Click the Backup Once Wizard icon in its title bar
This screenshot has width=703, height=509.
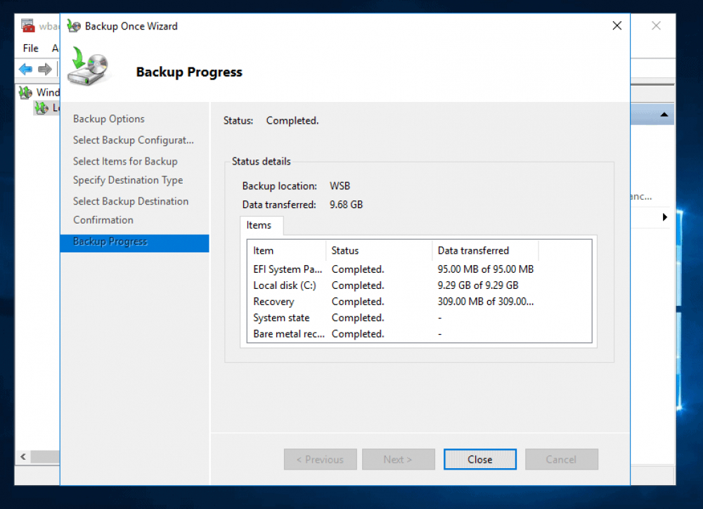click(x=73, y=25)
